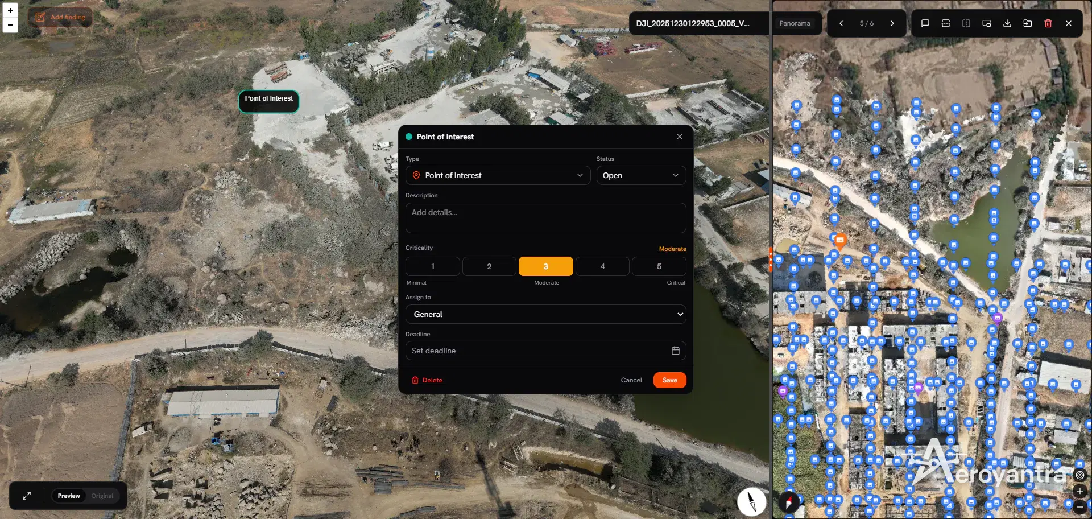Click the horizontal split view icon

click(946, 23)
